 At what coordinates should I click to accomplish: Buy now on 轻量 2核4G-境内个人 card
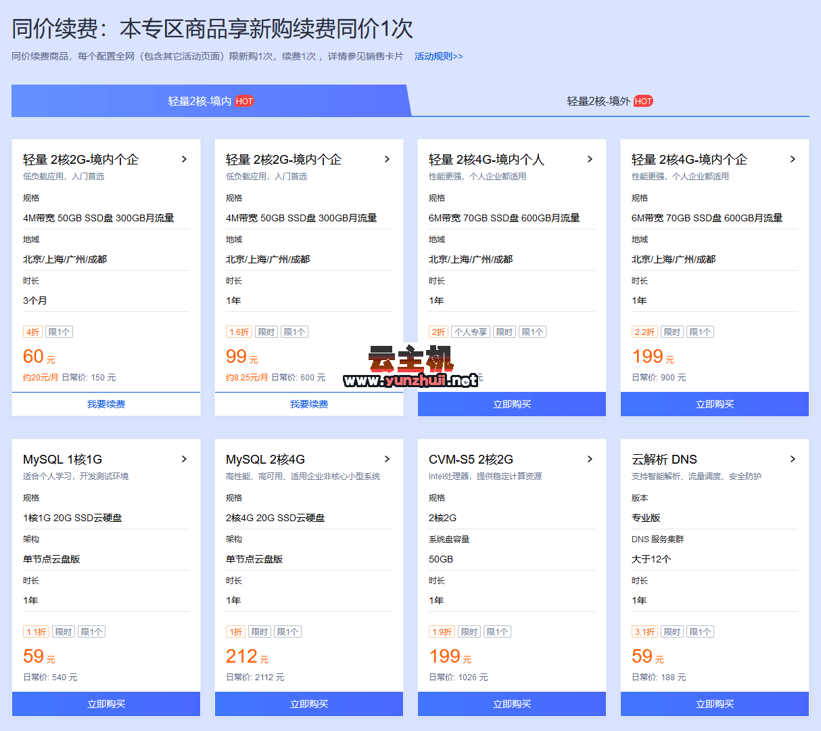click(512, 404)
